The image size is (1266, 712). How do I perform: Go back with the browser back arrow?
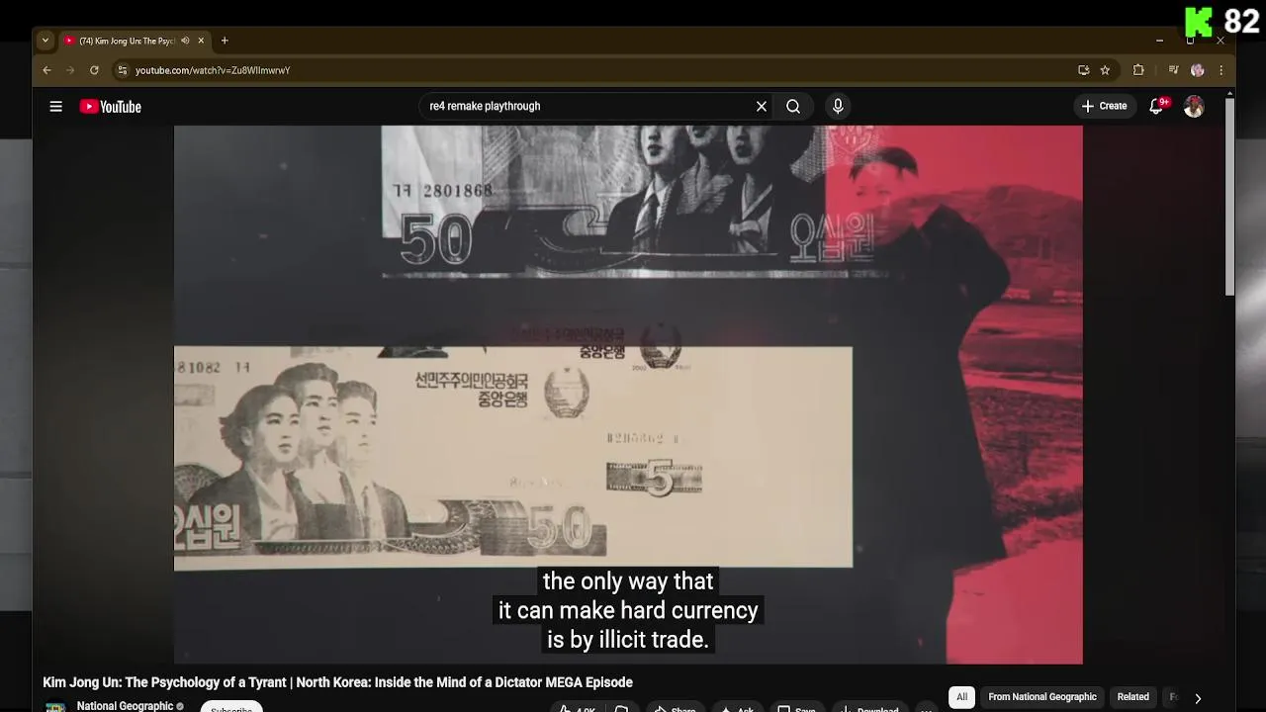(x=46, y=70)
